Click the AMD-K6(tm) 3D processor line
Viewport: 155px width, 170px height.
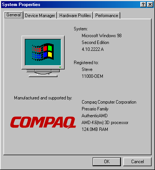pos(105,123)
